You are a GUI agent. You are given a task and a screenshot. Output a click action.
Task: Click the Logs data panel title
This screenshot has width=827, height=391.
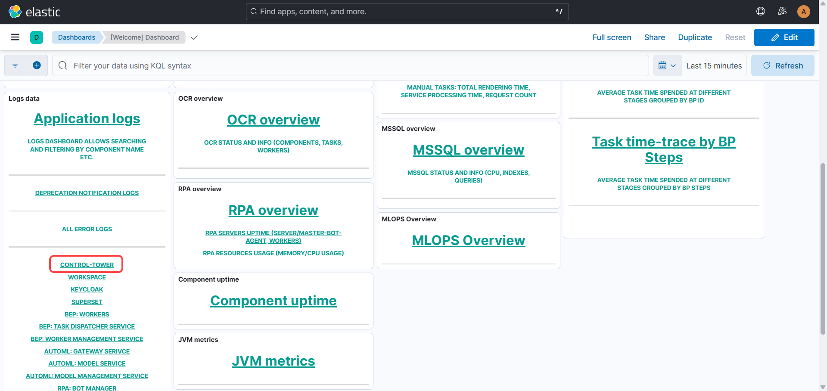point(24,99)
